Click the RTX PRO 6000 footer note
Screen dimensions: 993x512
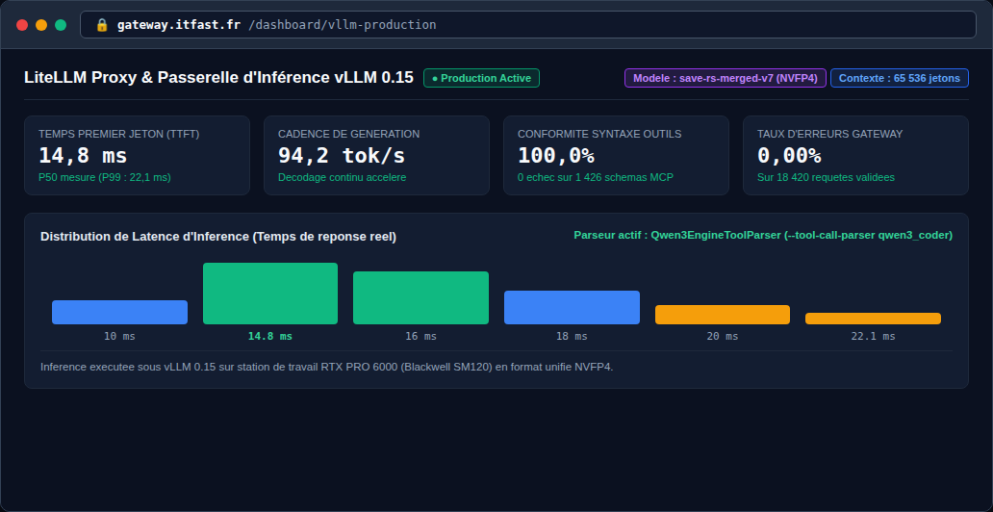tap(327, 367)
